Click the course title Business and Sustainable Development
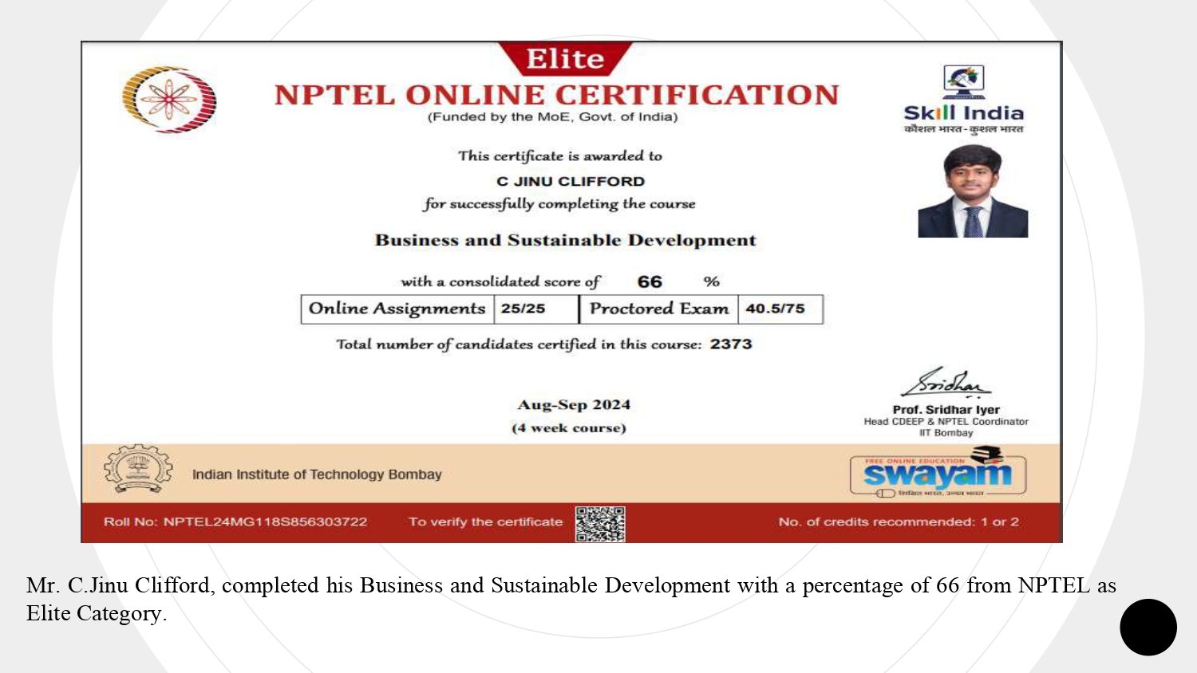 [565, 240]
